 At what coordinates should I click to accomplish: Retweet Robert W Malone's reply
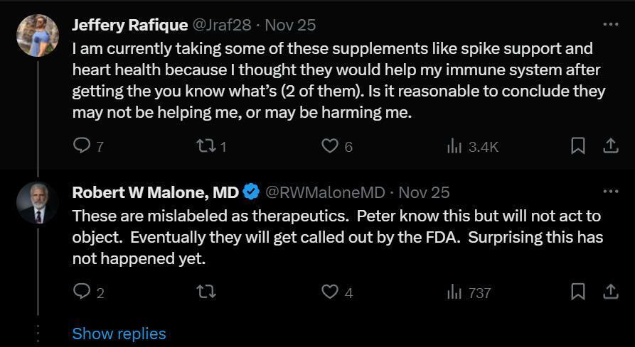(205, 292)
